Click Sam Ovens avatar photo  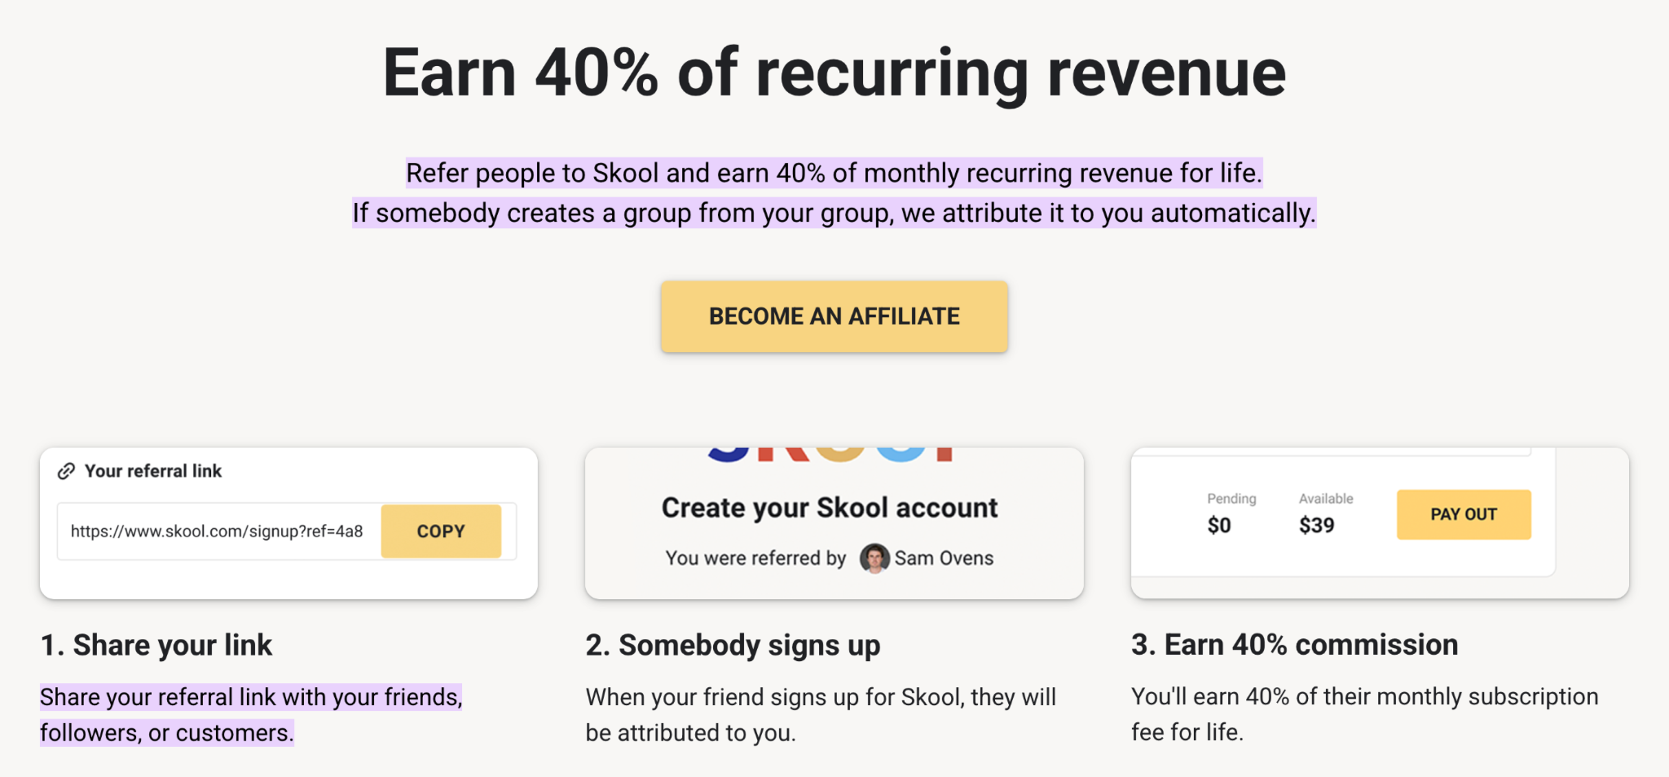click(874, 558)
